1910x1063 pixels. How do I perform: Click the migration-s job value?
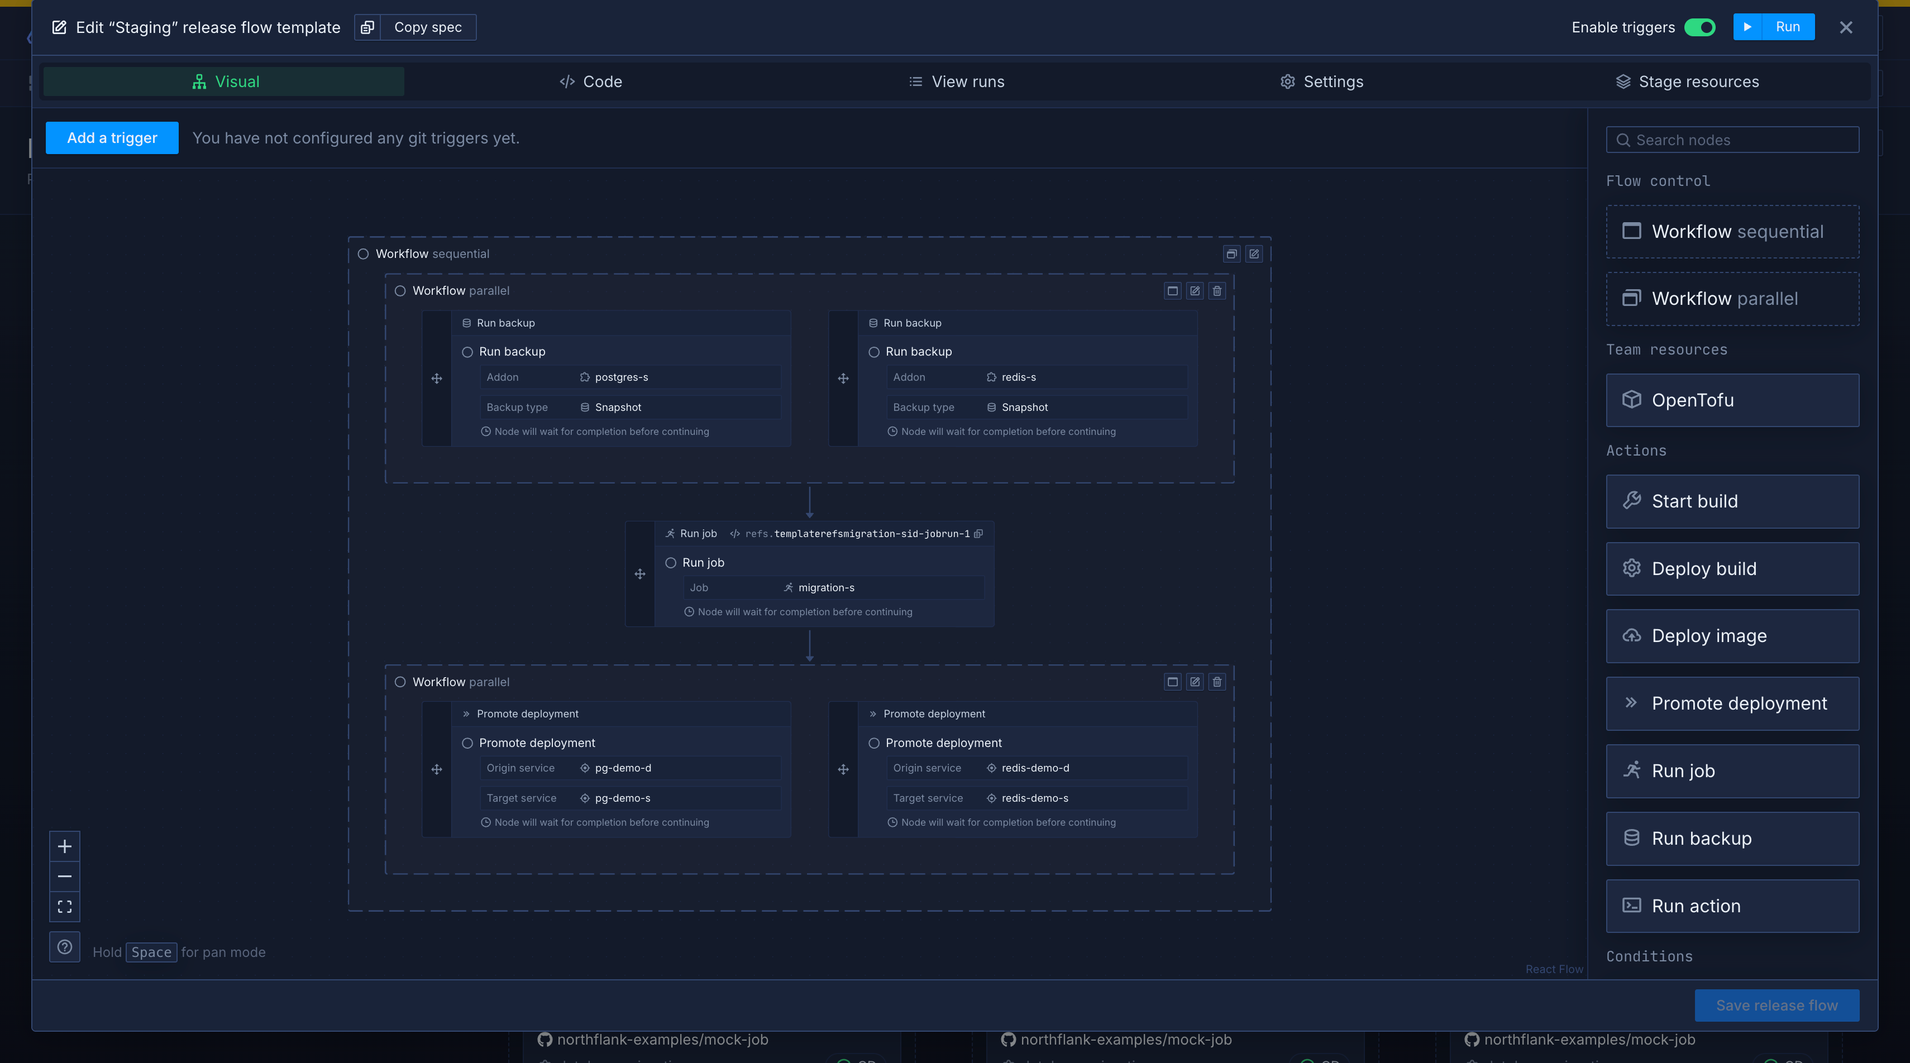pyautogui.click(x=826, y=588)
